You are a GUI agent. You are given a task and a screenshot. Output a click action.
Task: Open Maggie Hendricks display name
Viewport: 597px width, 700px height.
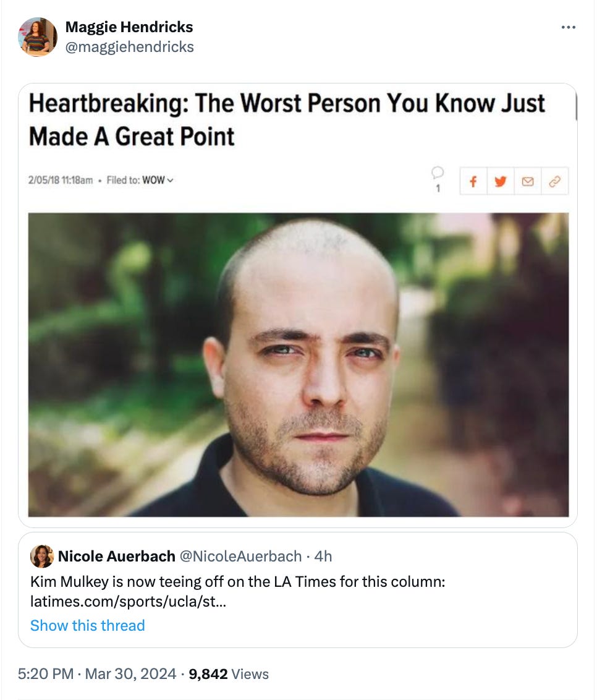[x=129, y=27]
